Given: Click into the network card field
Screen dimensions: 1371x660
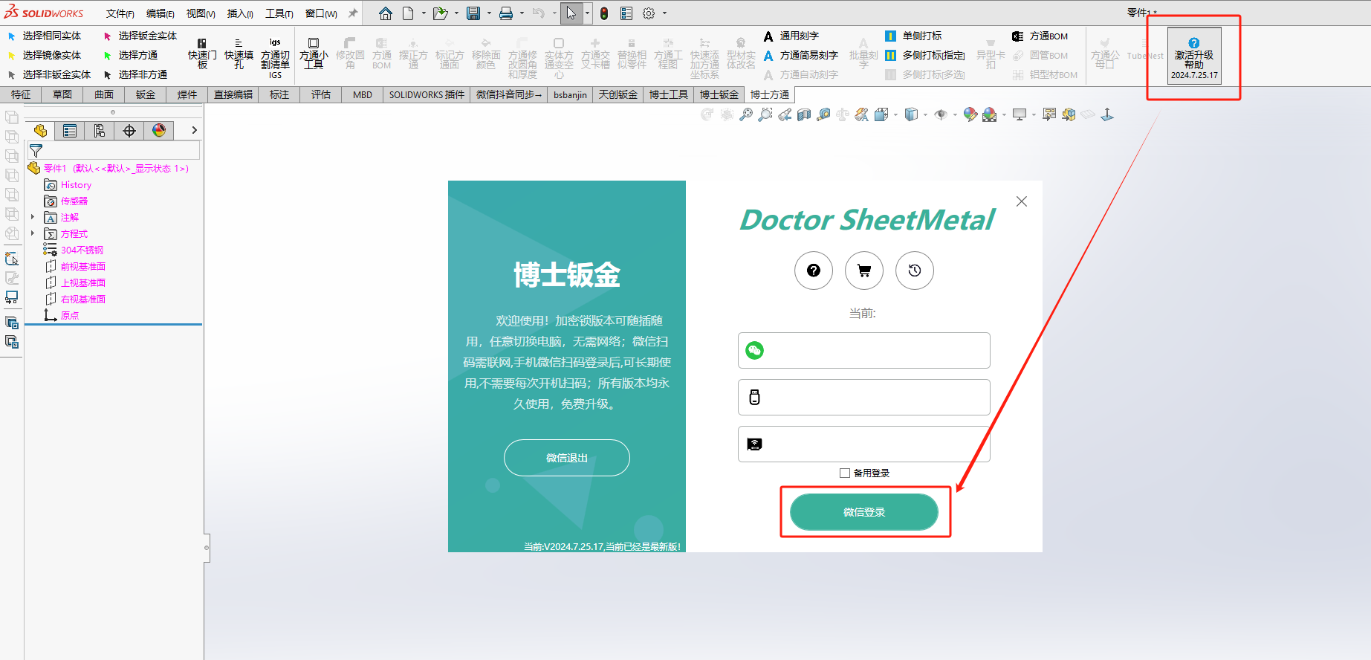Looking at the screenshot, I should pyautogui.click(x=864, y=444).
